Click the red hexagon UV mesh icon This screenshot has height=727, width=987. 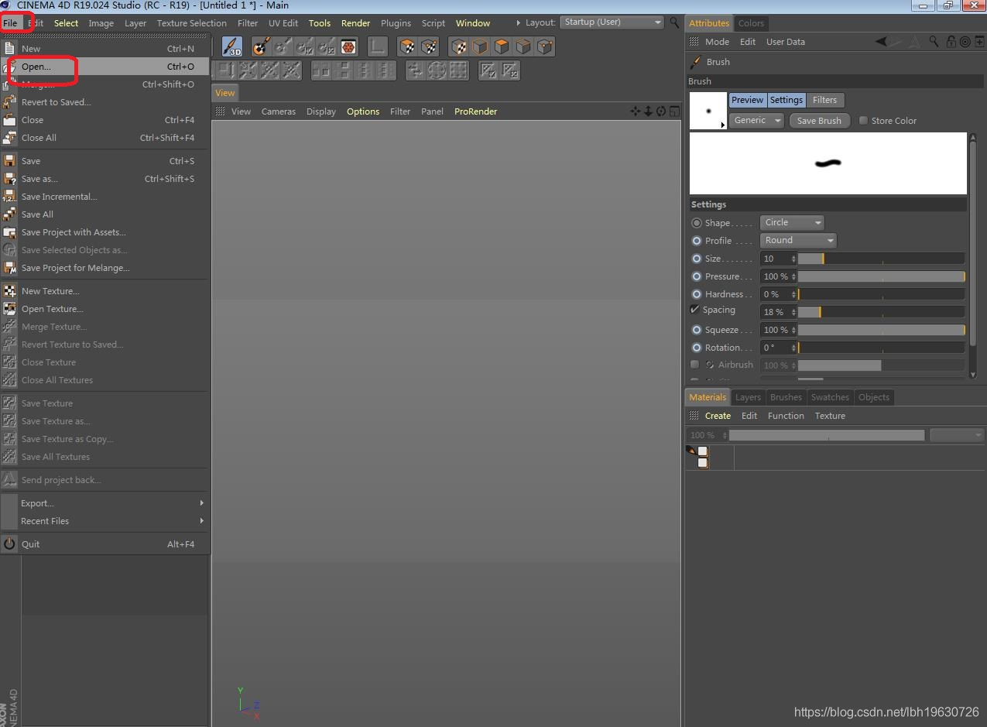coord(348,46)
